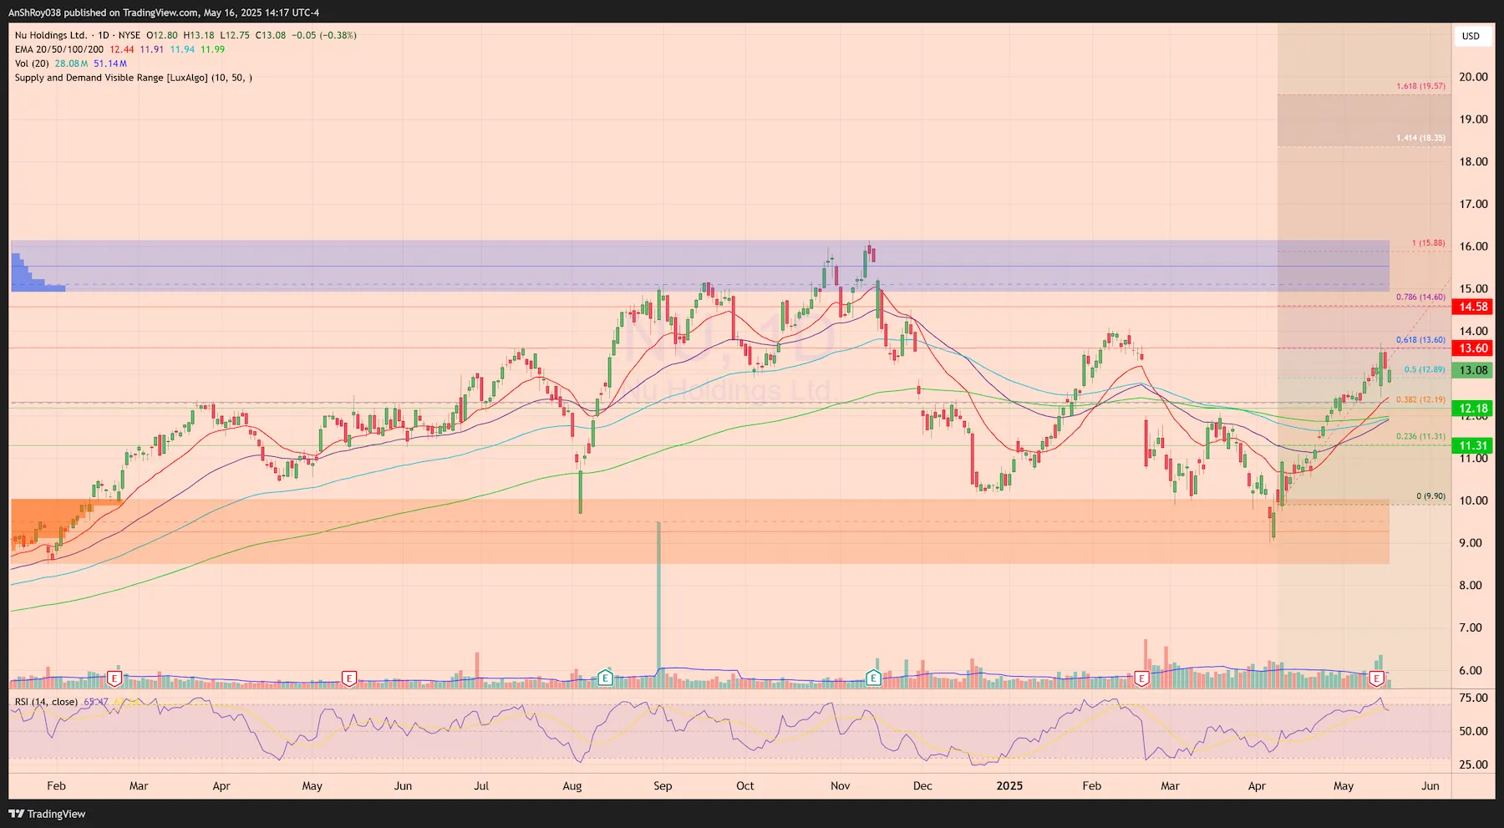Click the USD currency badge on the price scale
The image size is (1504, 828).
(x=1471, y=36)
